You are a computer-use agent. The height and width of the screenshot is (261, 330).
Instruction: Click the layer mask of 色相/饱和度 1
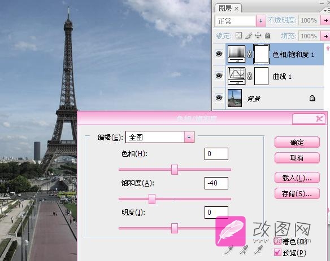click(261, 54)
